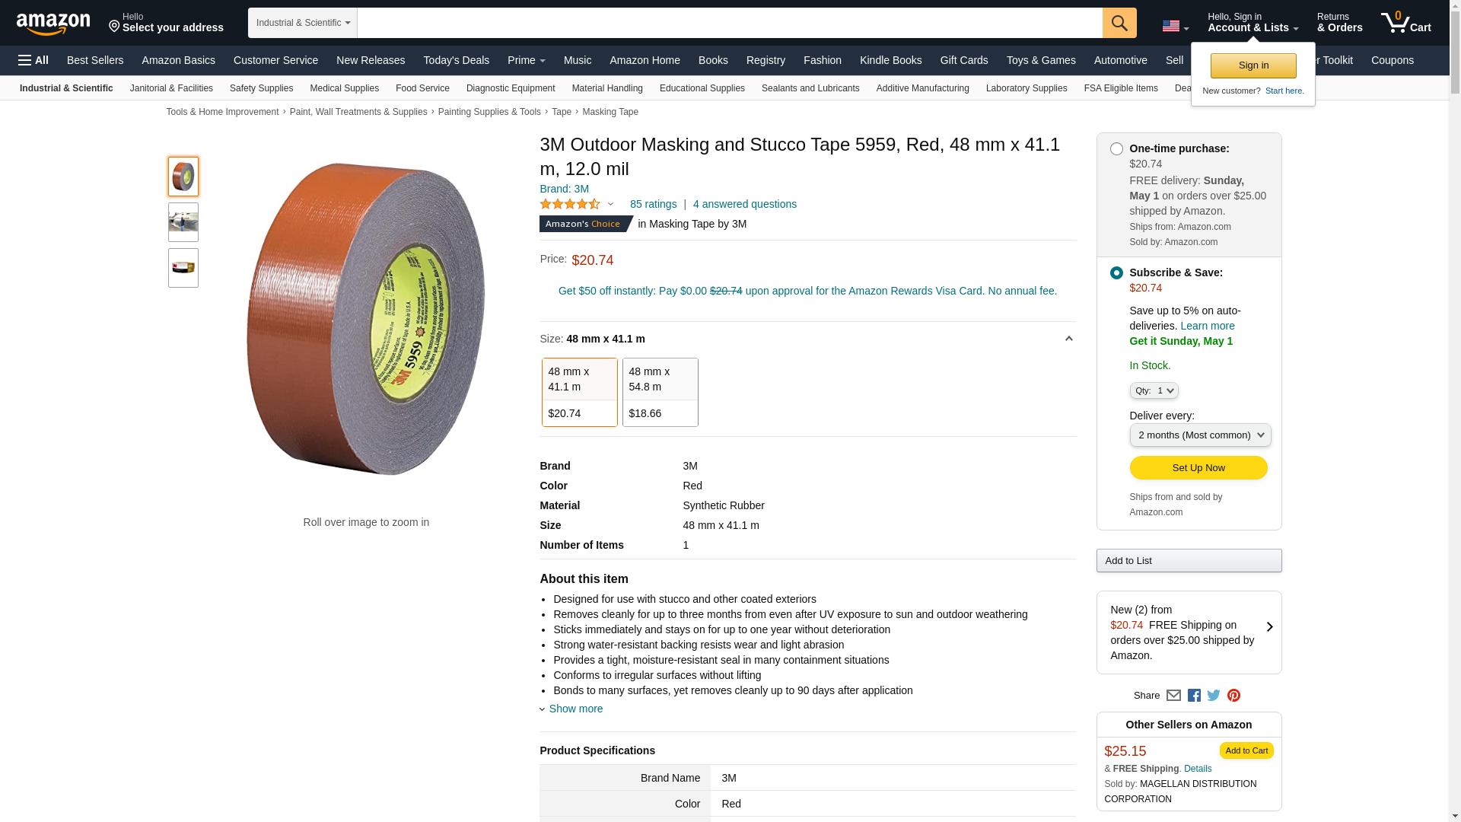This screenshot has height=822, width=1461.
Task: Click the Amazon logo
Action: pyautogui.click(x=53, y=24)
